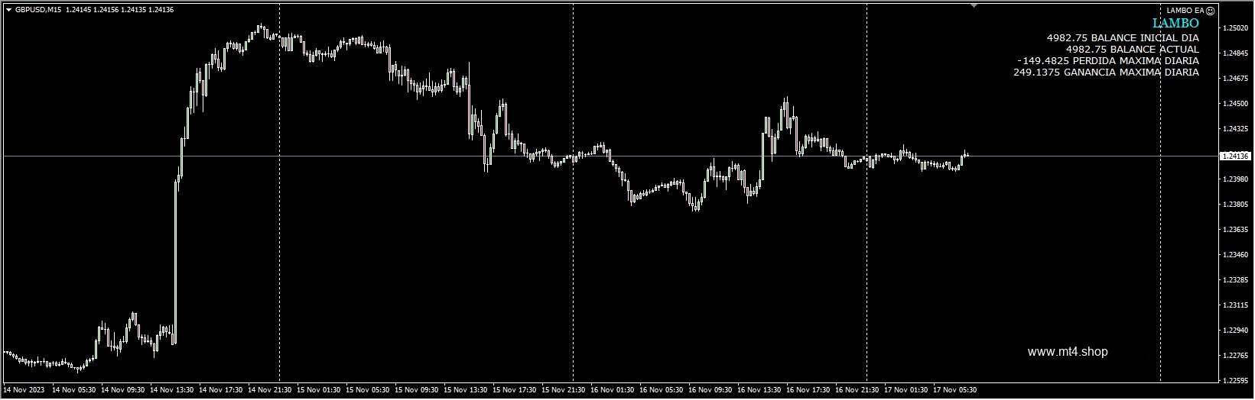The width and height of the screenshot is (1255, 400).
Task: Click the 249.1375 GANANCIA MAXIMA DIARIA label
Action: coord(1106,73)
